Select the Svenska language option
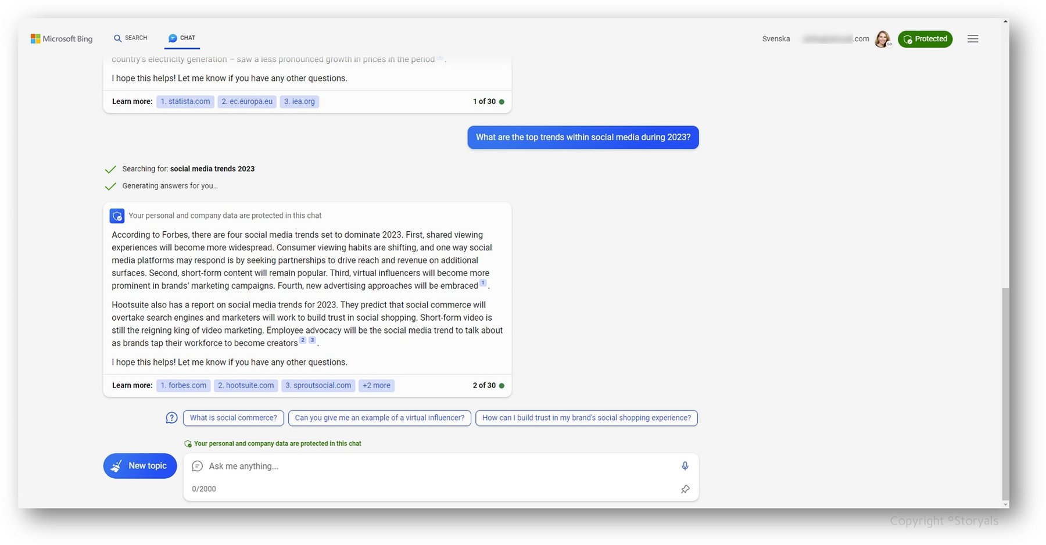1046x545 pixels. (776, 38)
